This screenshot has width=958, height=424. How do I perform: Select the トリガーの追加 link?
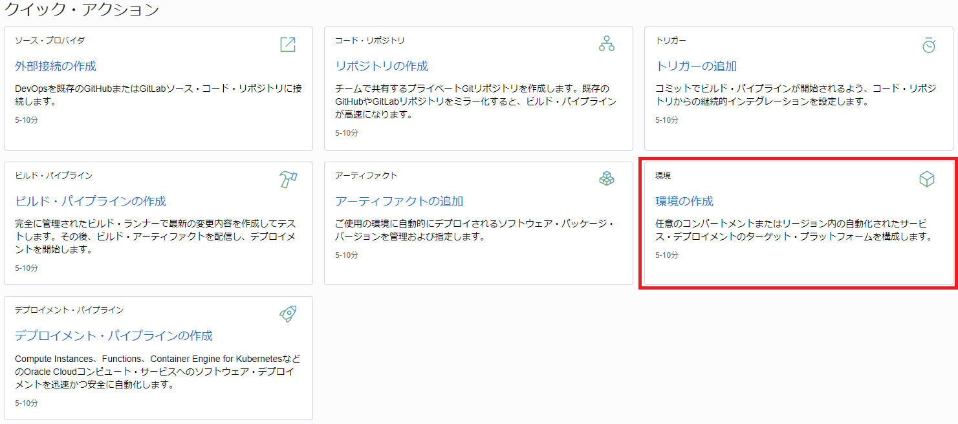[x=696, y=67]
